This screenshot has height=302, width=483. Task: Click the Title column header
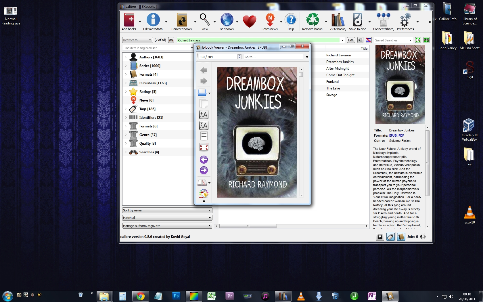347,48
